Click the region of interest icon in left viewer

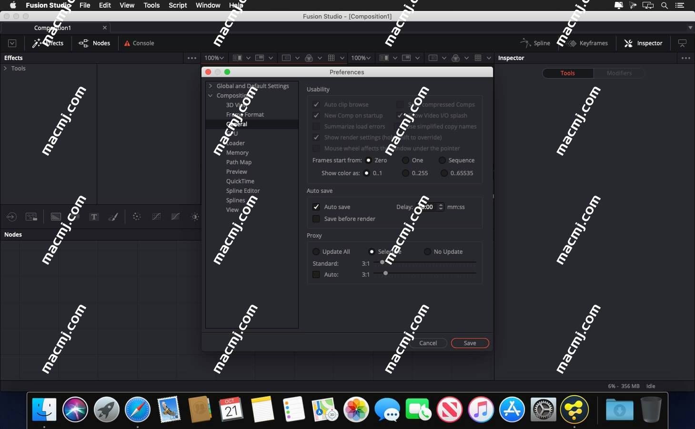pyautogui.click(x=286, y=58)
